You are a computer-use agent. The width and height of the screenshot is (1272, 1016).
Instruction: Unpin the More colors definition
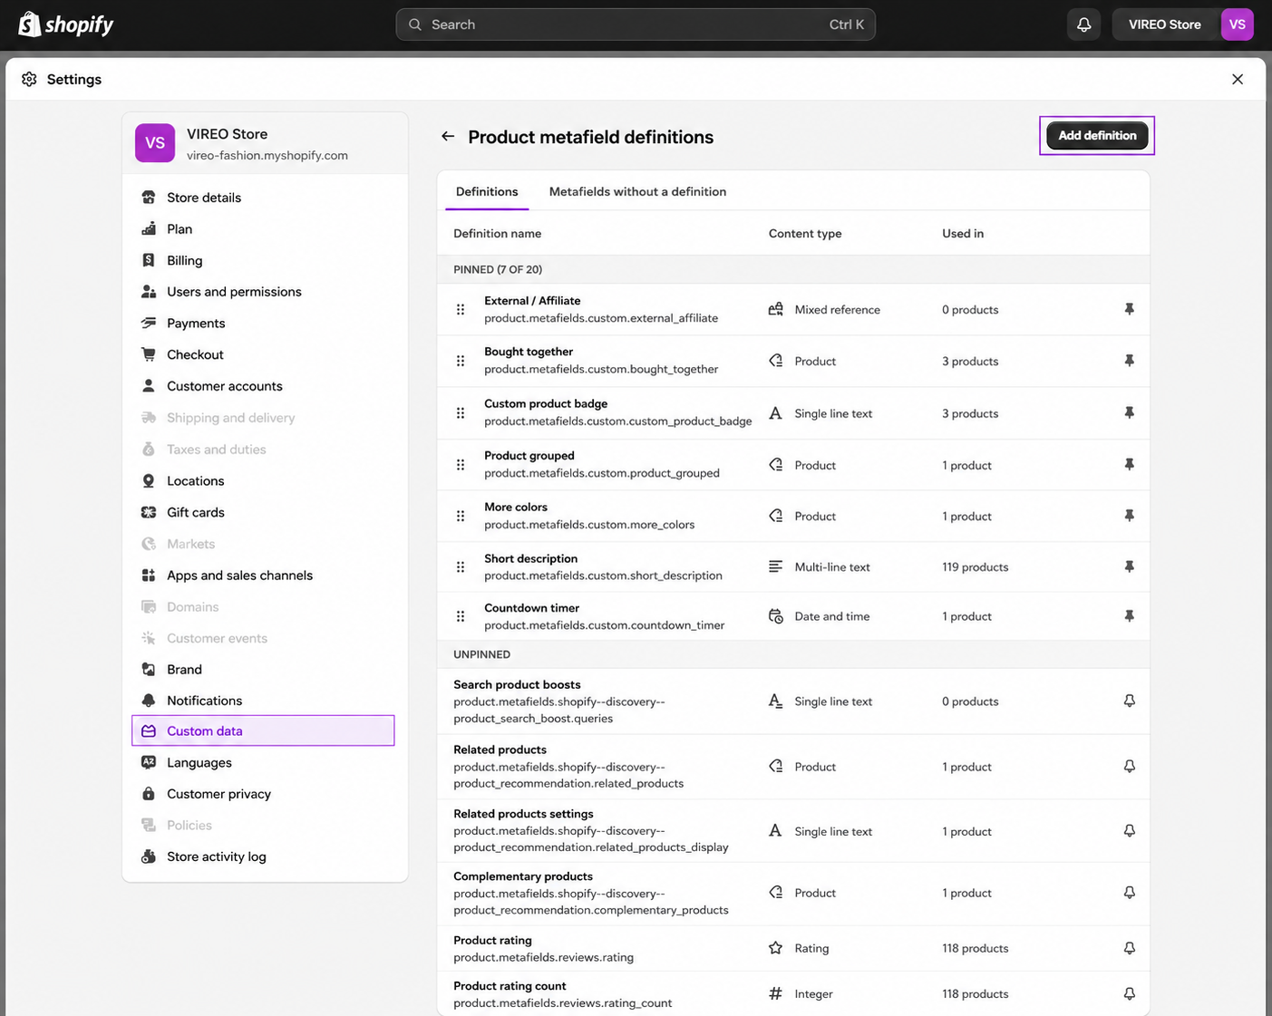pos(1129,516)
